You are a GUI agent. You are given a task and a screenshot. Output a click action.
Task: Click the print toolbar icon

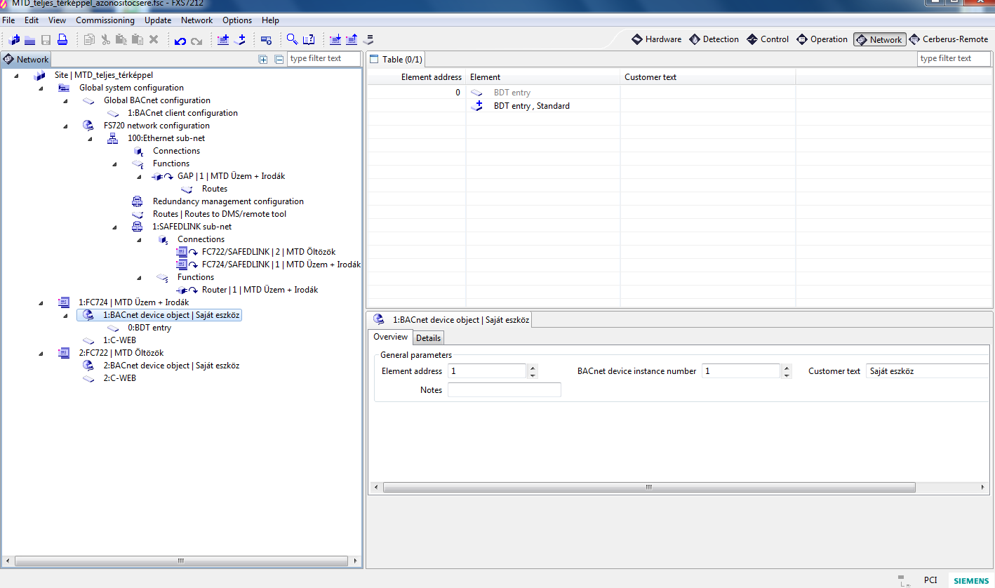point(62,40)
